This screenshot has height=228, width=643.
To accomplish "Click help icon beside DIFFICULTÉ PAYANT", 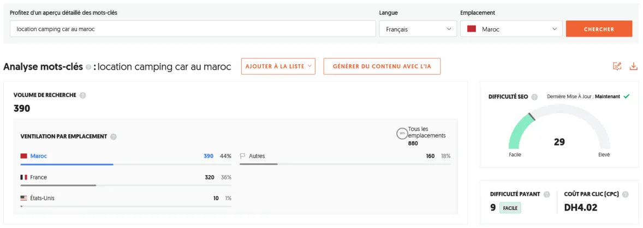I will click(x=546, y=194).
